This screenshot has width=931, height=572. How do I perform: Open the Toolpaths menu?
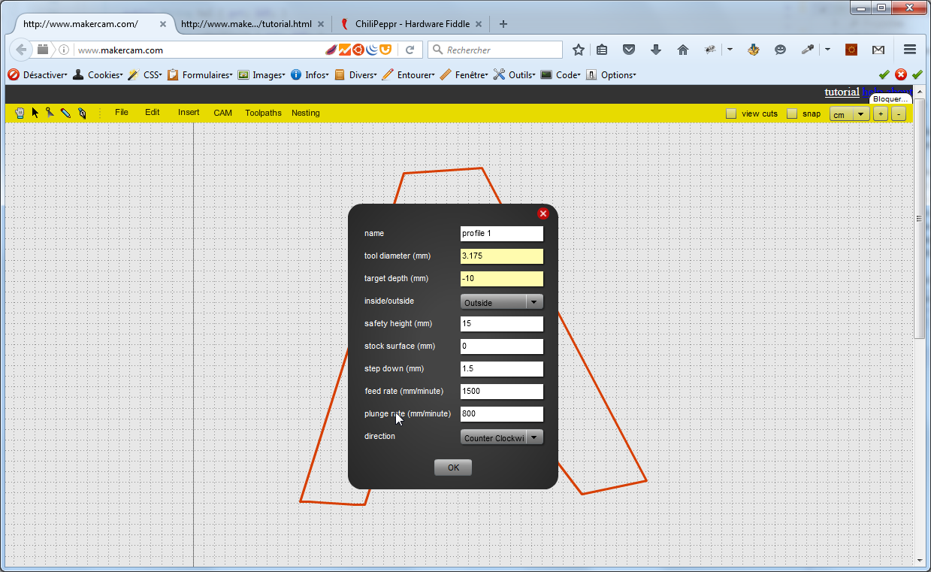263,113
